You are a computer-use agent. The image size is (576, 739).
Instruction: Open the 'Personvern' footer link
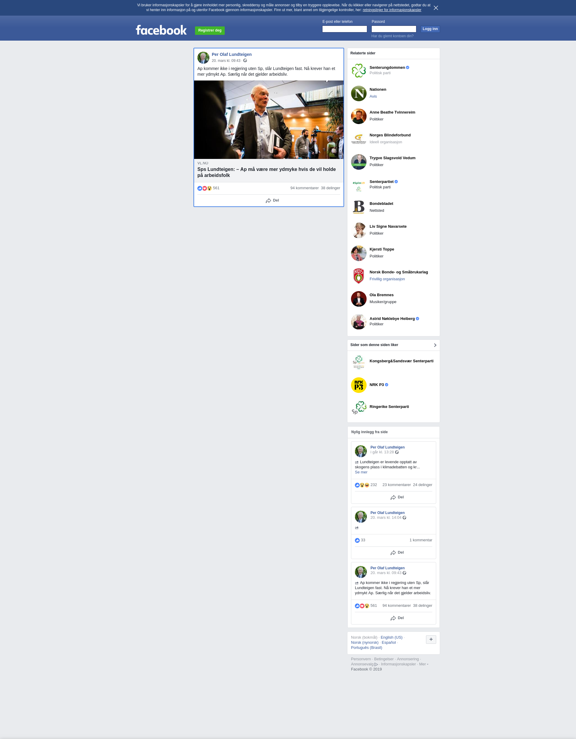point(361,659)
